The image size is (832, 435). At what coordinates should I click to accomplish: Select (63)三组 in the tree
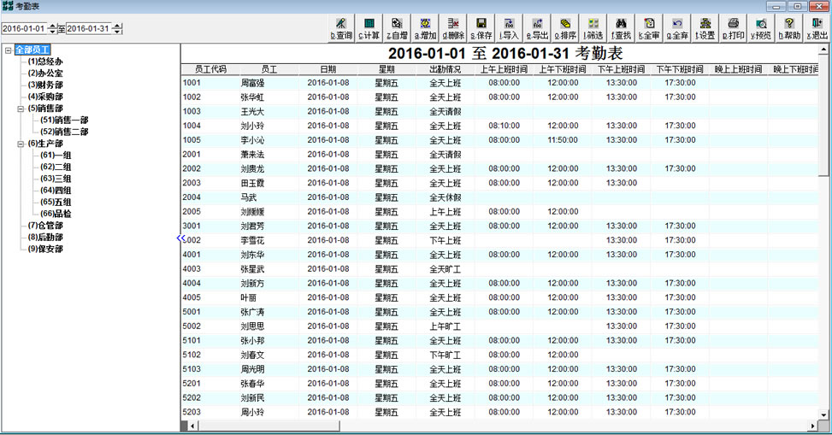56,179
